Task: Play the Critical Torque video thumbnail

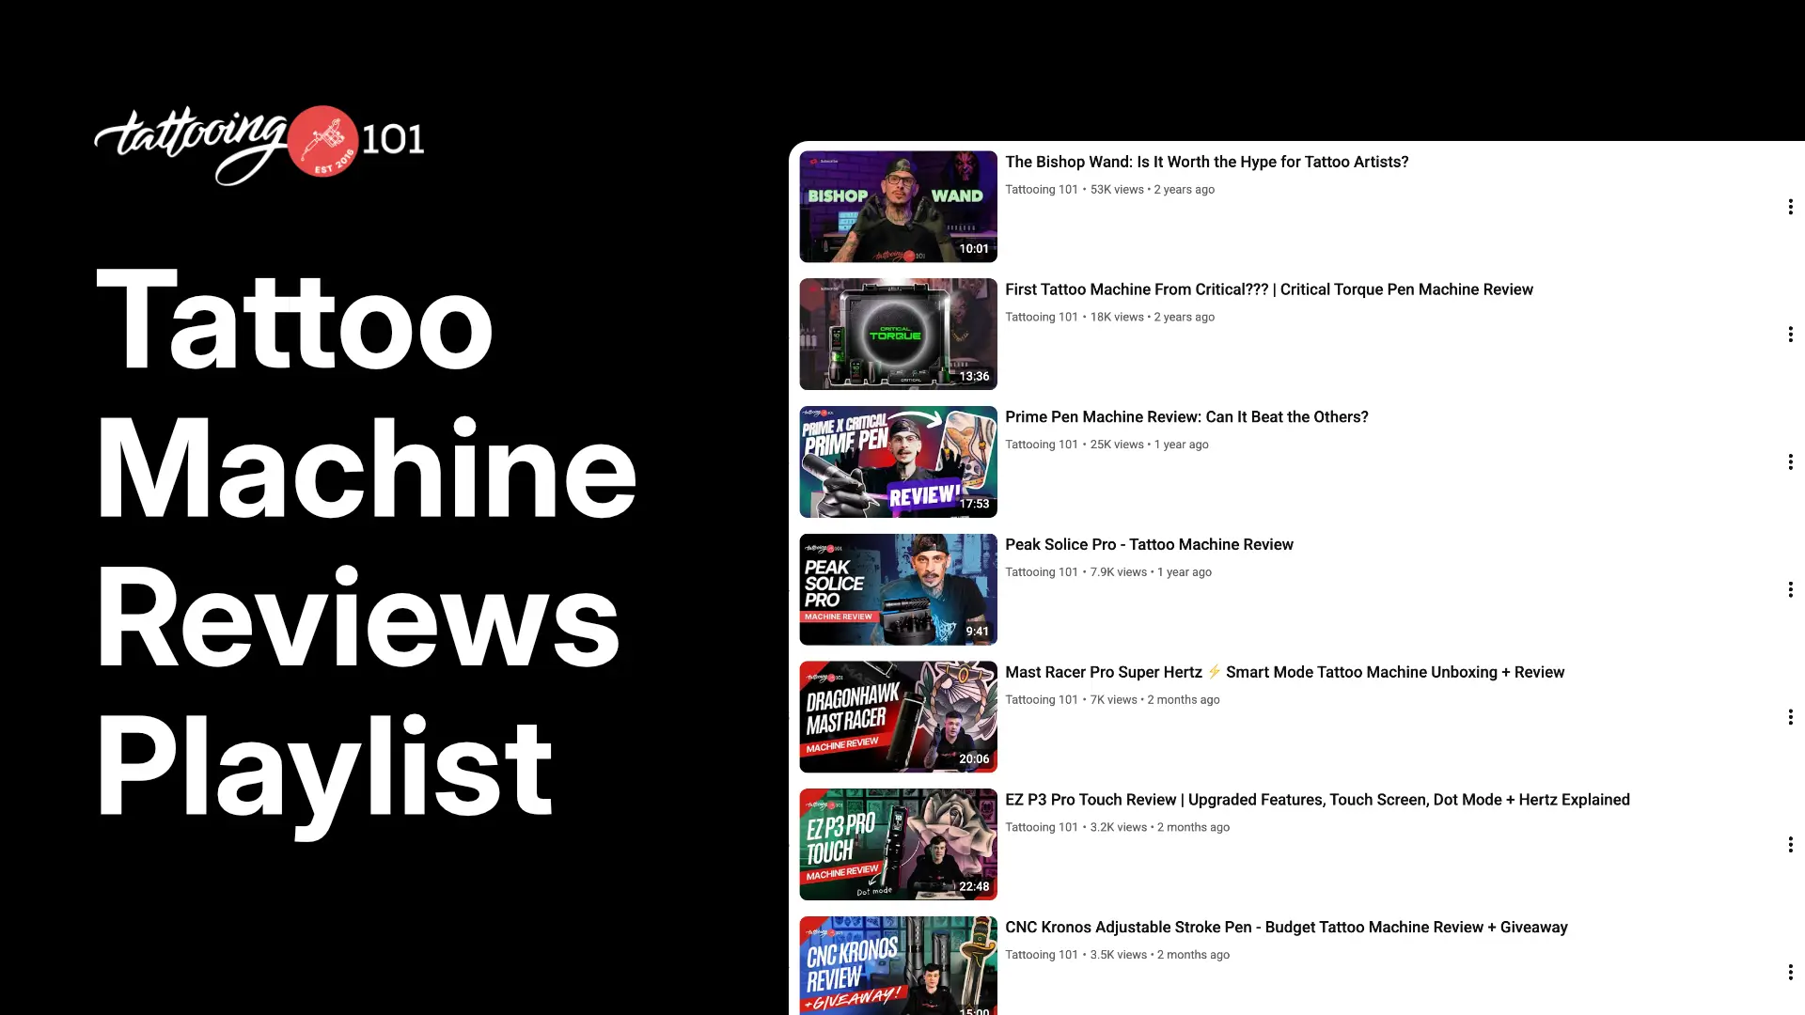Action: click(x=898, y=334)
